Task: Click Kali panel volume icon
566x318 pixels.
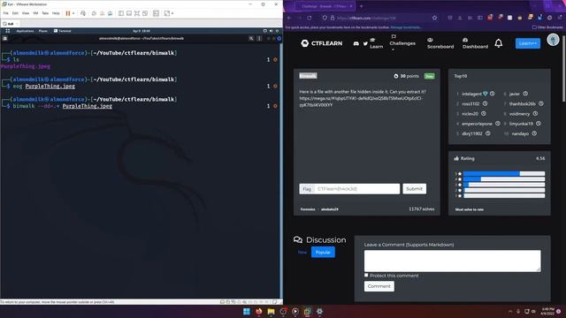Action: pyautogui.click(x=272, y=31)
